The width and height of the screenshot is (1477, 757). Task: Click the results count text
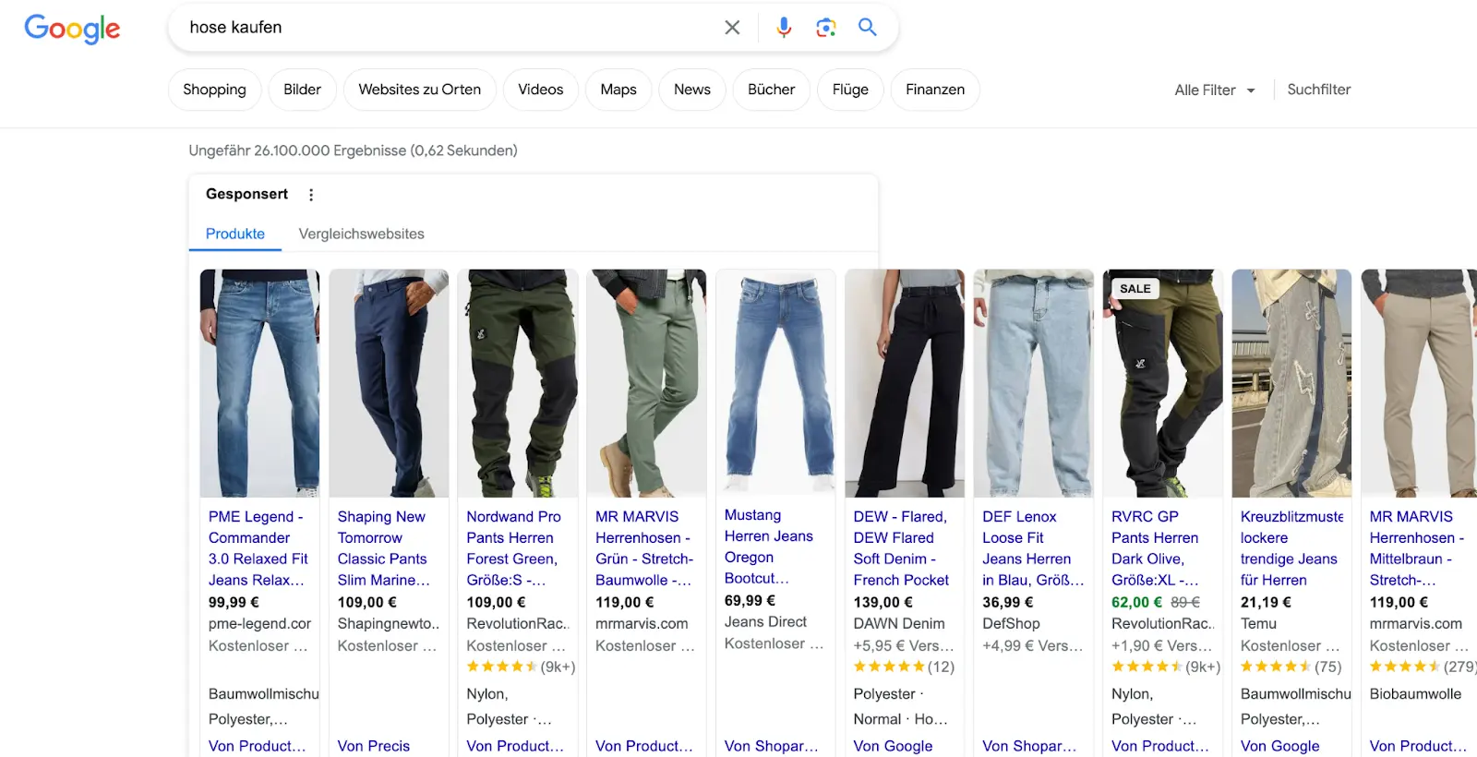point(353,150)
